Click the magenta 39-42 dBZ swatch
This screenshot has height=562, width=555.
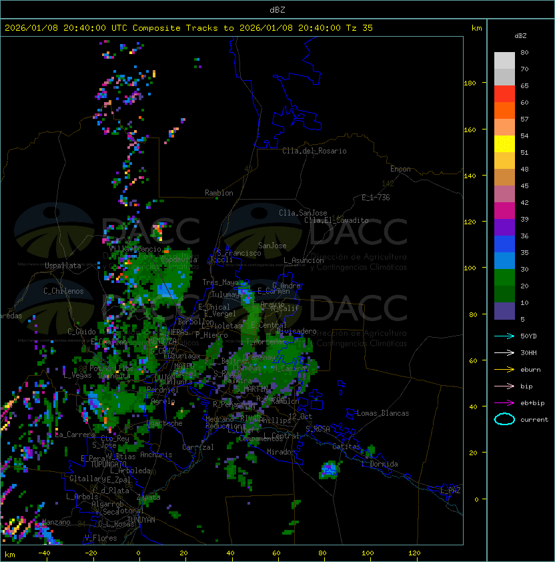coord(504,211)
